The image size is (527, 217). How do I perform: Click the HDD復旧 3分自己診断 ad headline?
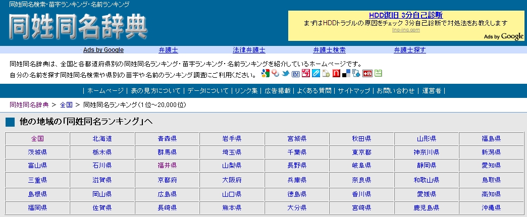[406, 15]
